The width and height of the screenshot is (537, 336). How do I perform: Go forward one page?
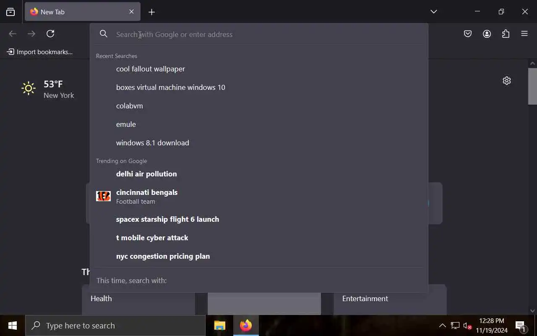pyautogui.click(x=31, y=34)
